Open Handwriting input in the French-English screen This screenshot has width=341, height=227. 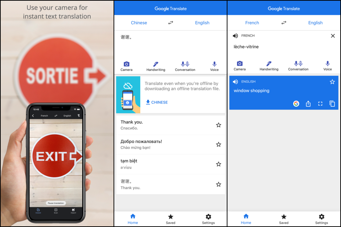tap(269, 66)
